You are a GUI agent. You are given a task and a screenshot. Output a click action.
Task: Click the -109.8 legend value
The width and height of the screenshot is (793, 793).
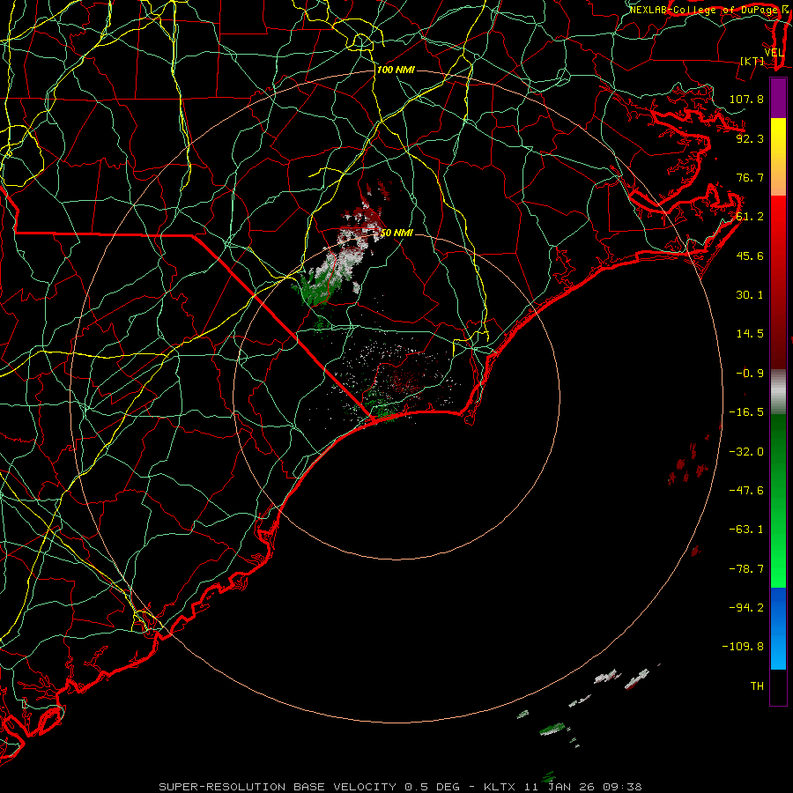tap(743, 647)
